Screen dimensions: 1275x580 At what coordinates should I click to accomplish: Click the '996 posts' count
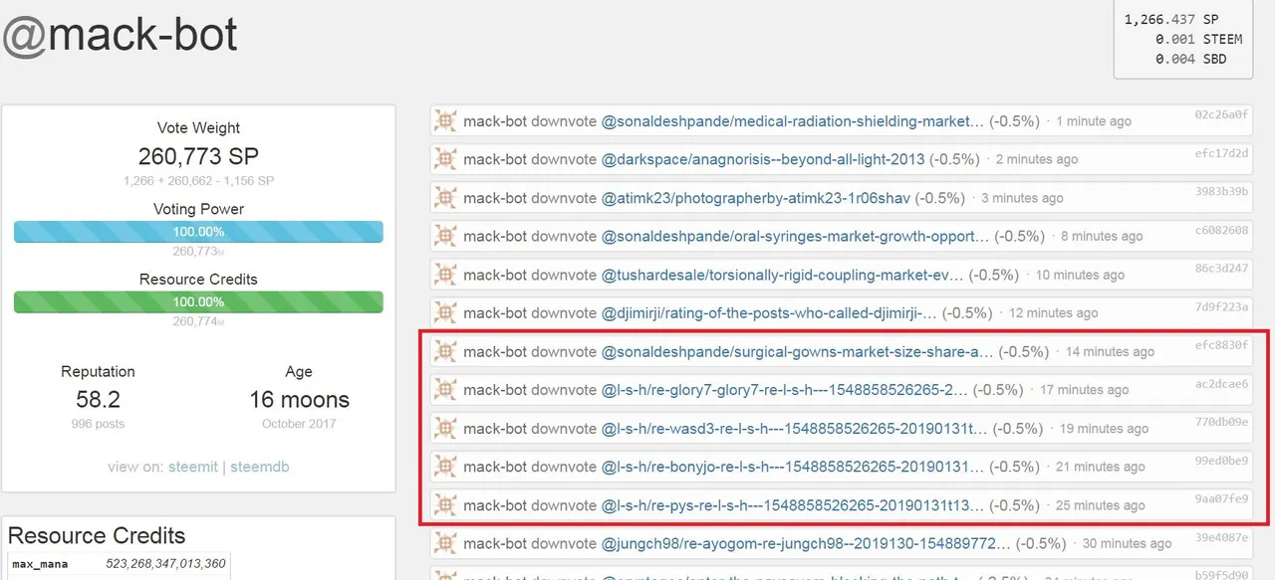98,424
